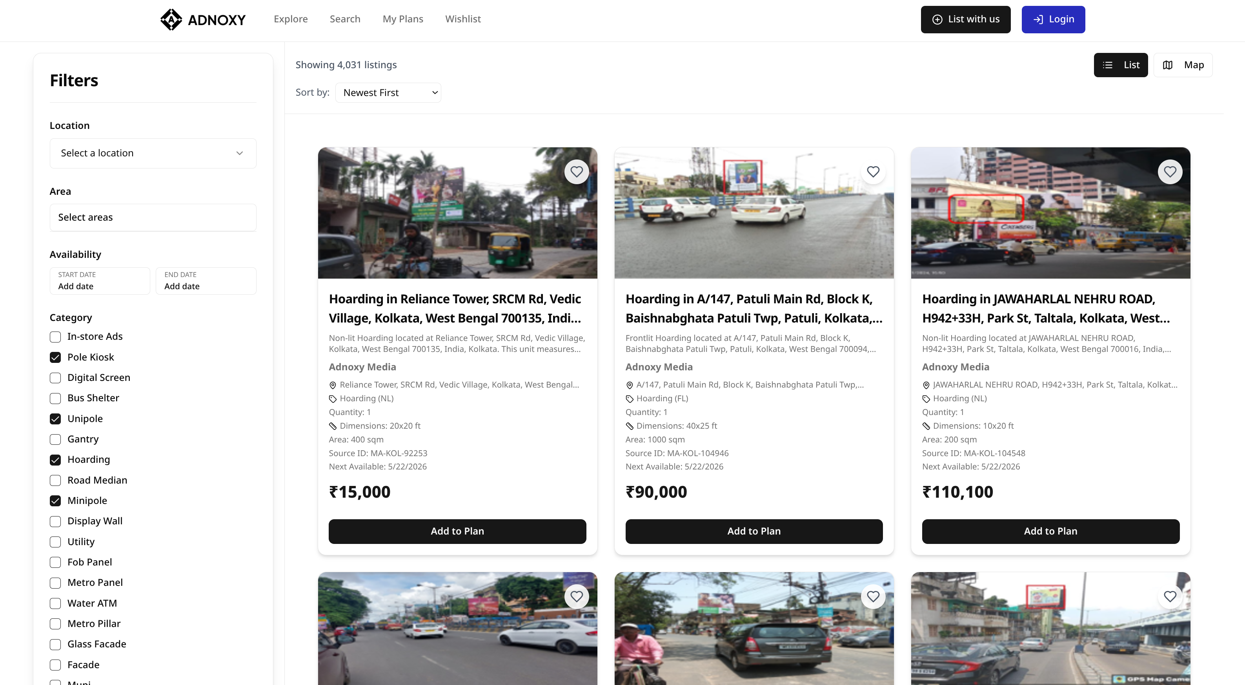
Task: Enable the Gantry filter
Action: [55, 439]
